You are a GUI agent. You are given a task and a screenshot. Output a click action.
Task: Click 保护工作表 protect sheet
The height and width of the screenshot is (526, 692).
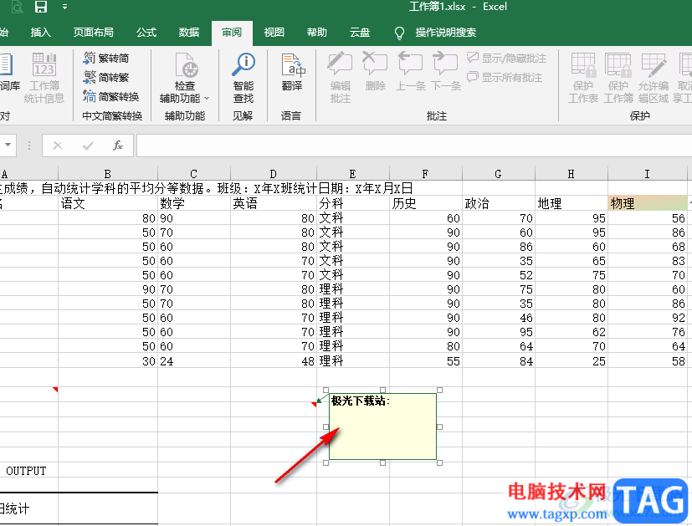point(583,78)
